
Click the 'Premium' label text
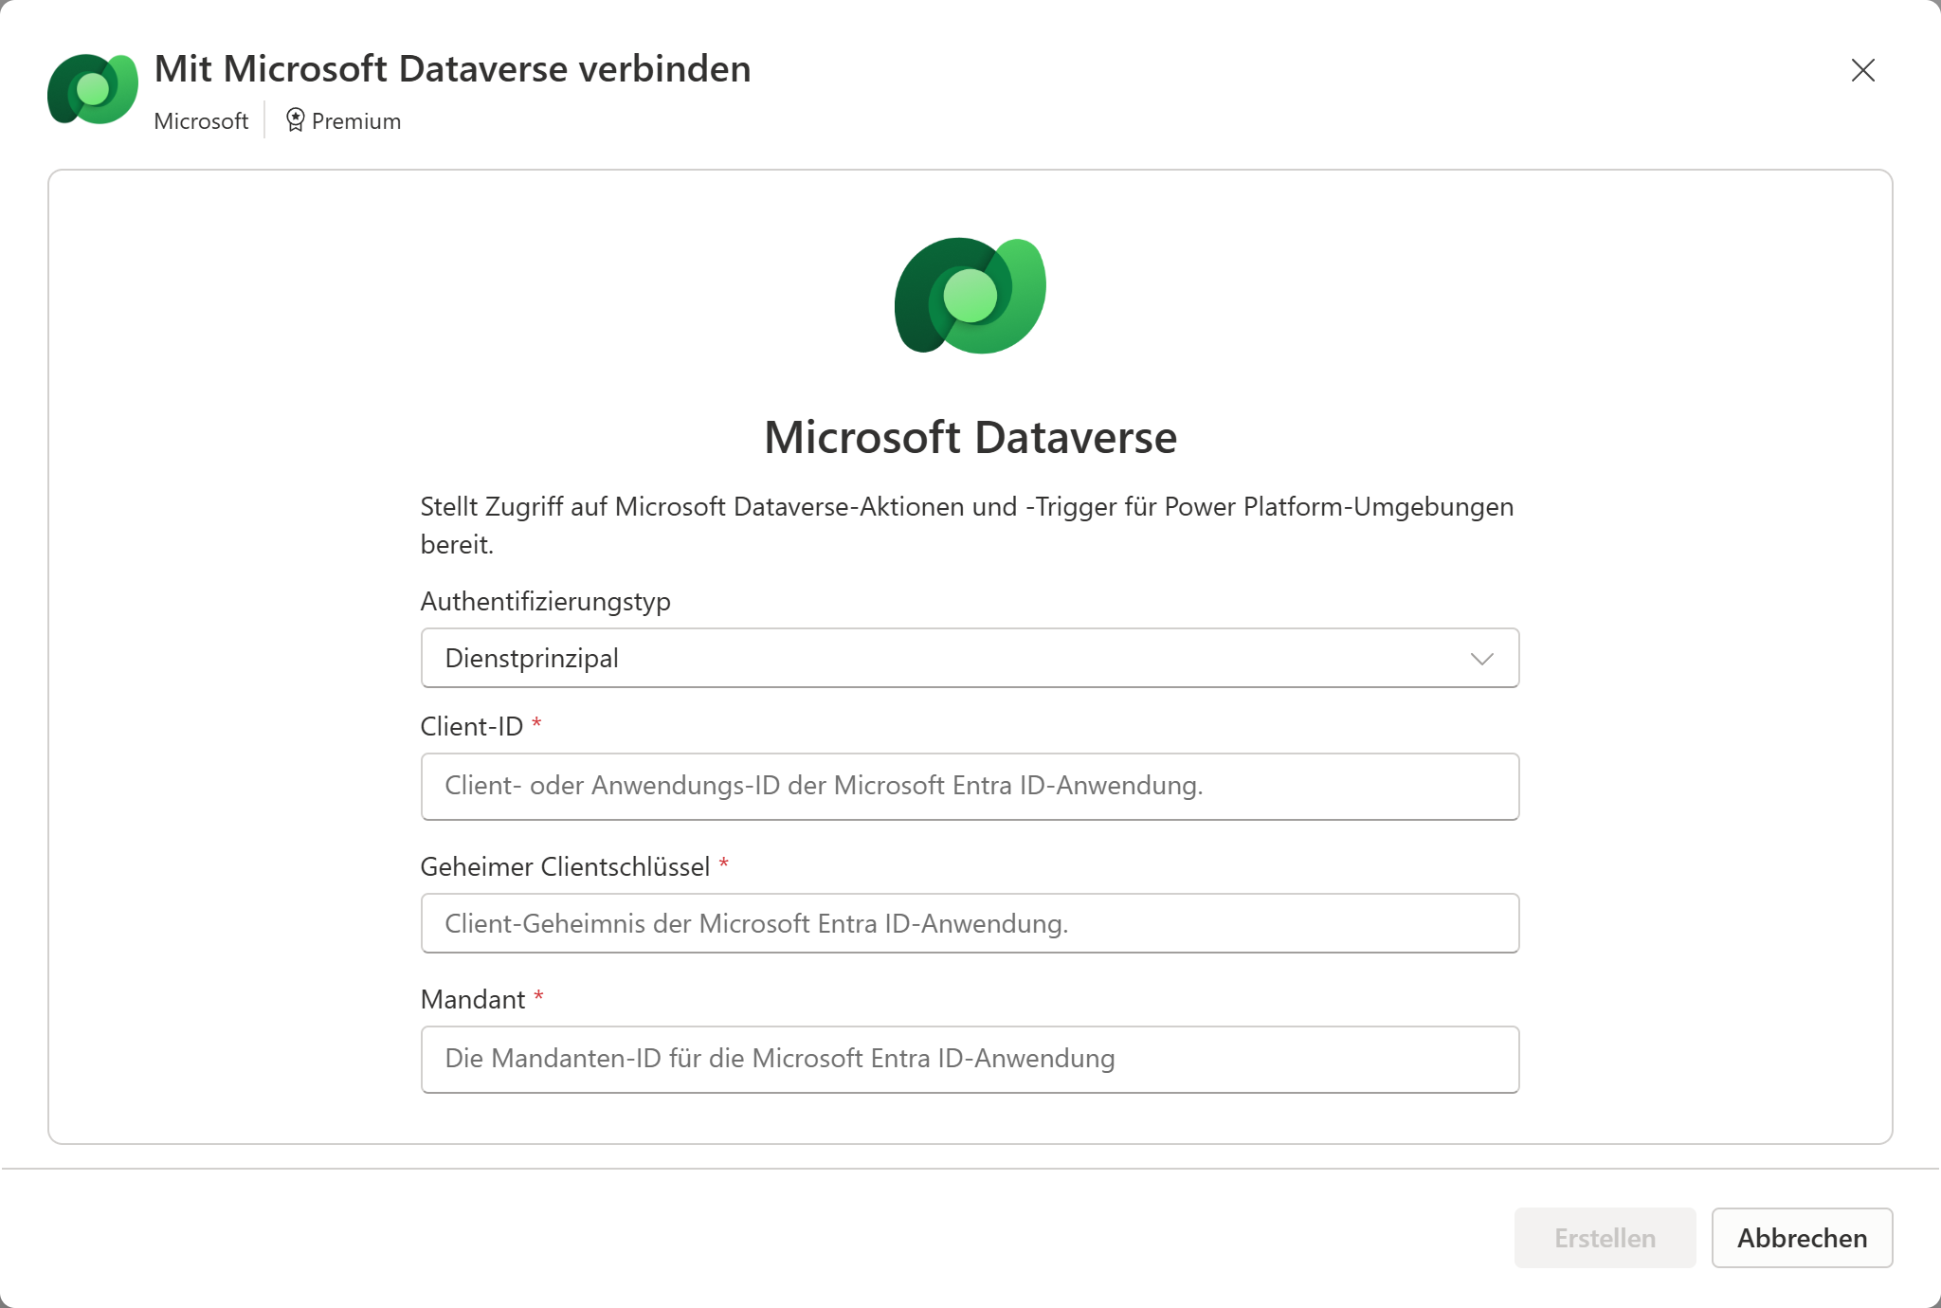(x=356, y=121)
